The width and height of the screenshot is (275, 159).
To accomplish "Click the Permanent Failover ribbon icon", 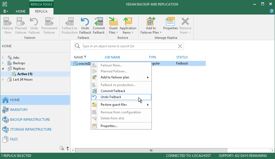I will pos(49,25).
